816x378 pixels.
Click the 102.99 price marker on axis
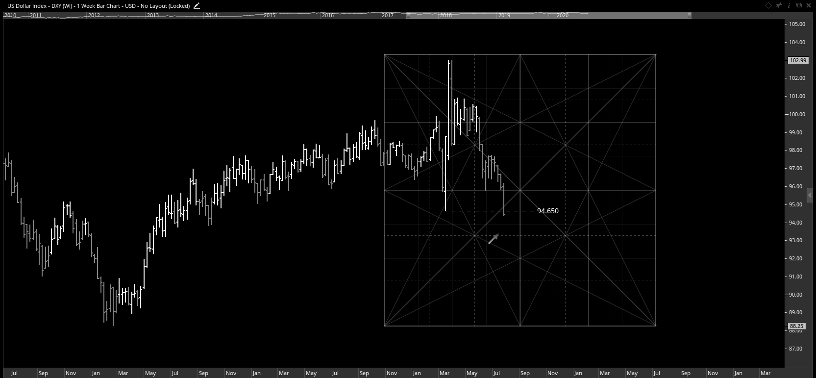pyautogui.click(x=797, y=60)
